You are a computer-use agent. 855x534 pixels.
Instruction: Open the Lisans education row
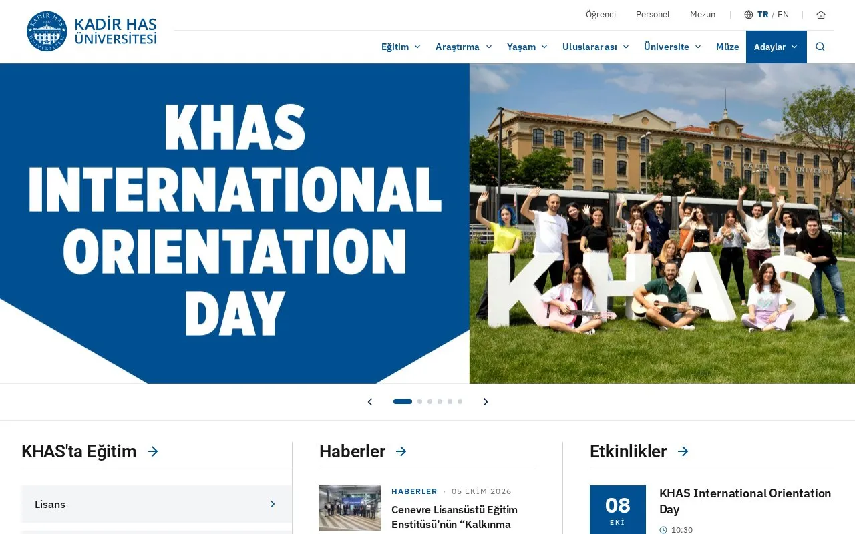(x=156, y=504)
